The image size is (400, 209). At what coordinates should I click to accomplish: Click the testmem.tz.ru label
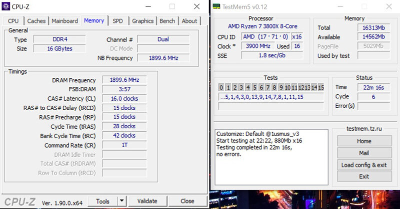(x=364, y=129)
